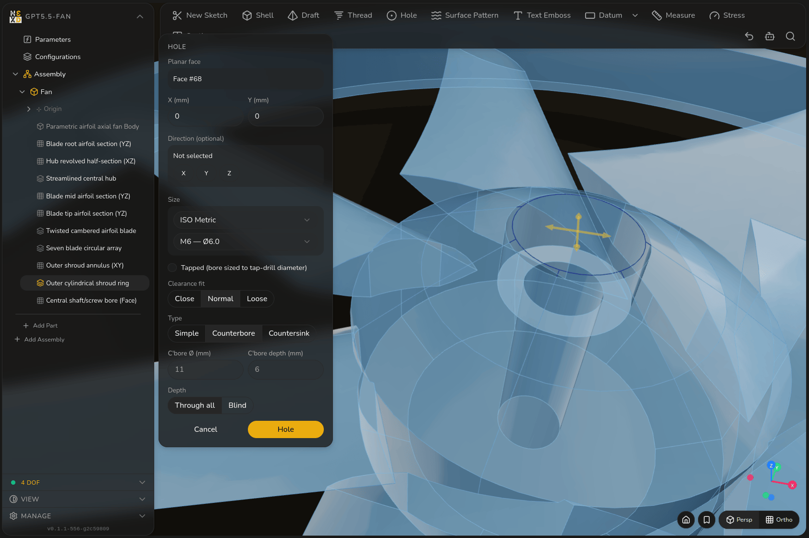Select the Hole tool in toolbar
The image size is (809, 538).
(x=402, y=15)
